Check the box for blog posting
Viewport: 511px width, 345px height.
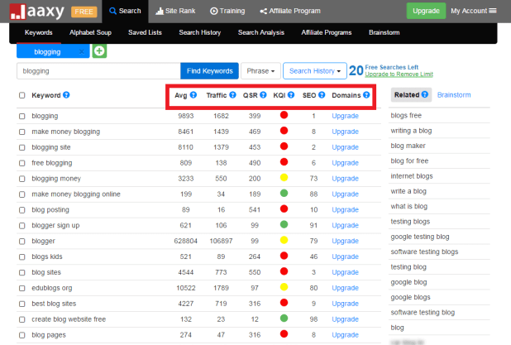[x=21, y=210]
